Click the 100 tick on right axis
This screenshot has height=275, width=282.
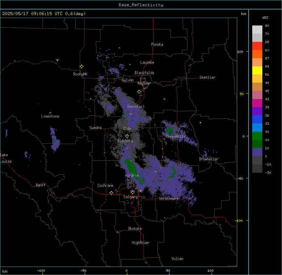(240, 52)
